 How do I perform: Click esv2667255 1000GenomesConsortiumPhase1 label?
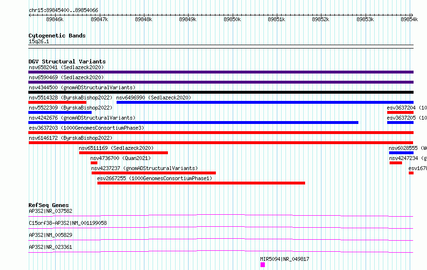click(154, 178)
